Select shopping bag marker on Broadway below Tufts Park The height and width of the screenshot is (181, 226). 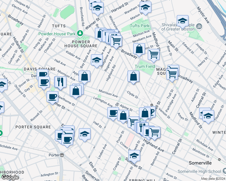pos(139,49)
